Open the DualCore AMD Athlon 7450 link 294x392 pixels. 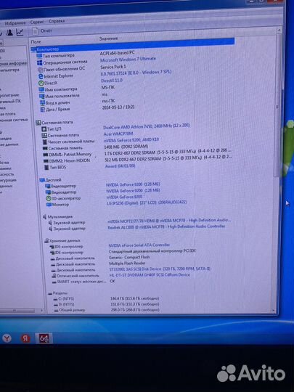[x=147, y=126]
